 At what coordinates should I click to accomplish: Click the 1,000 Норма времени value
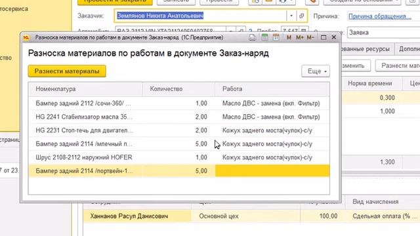[x=387, y=111]
